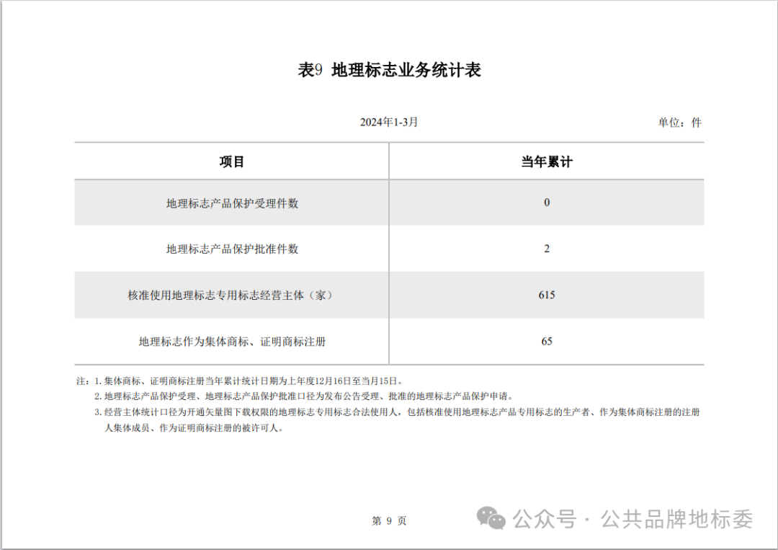Select row 地理标志作为集体商标、证明商标注册
This screenshot has height=550, width=778.
(x=389, y=342)
